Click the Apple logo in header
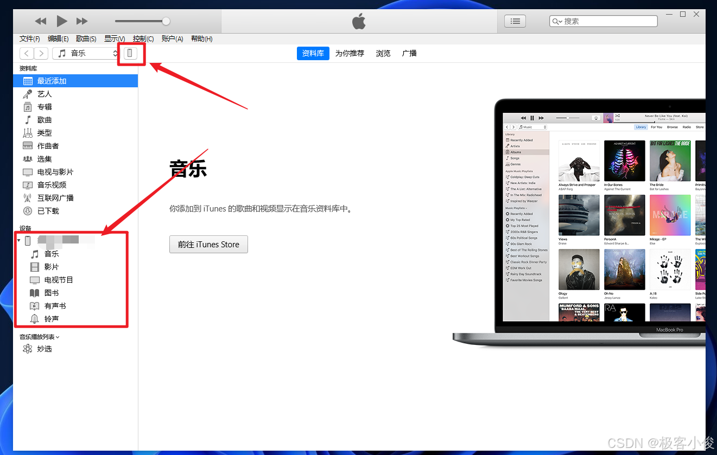 pos(359,21)
